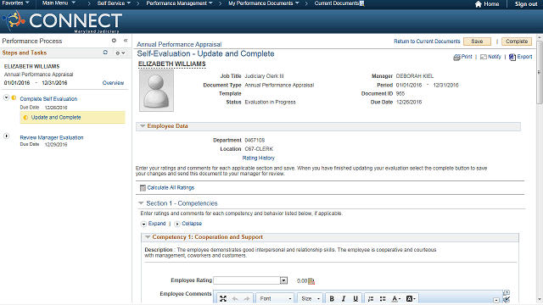
Task: Click the employee photo placeholder
Action: [156, 91]
